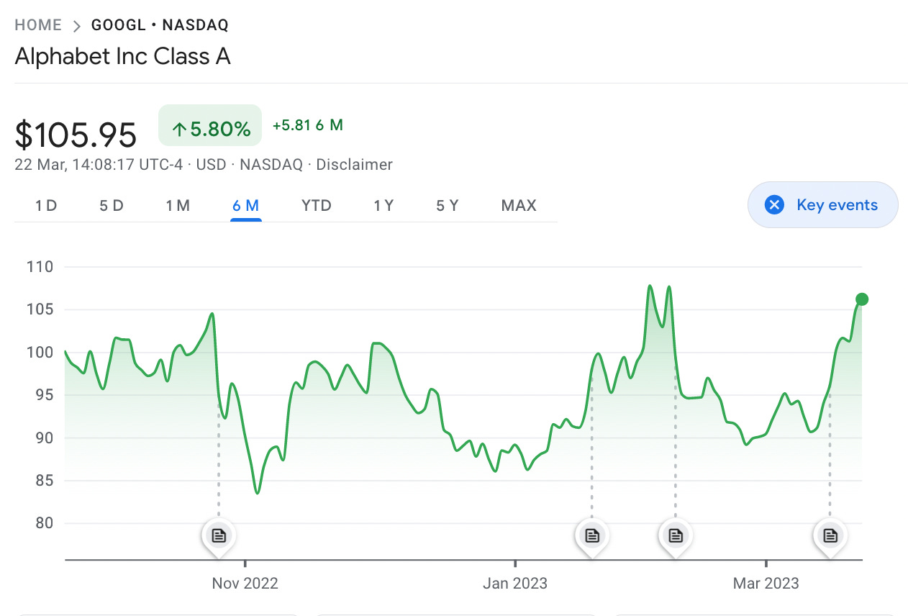Viewport: 908px width, 616px height.
Task: Toggle the Key events button
Action: (823, 205)
